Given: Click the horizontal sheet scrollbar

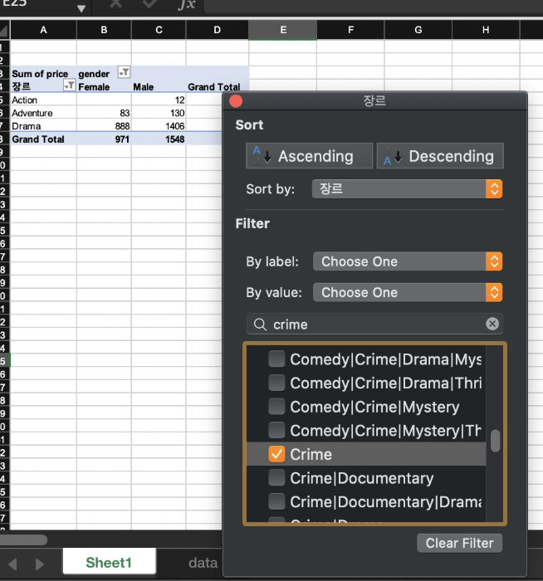Looking at the screenshot, I should pos(24,539).
